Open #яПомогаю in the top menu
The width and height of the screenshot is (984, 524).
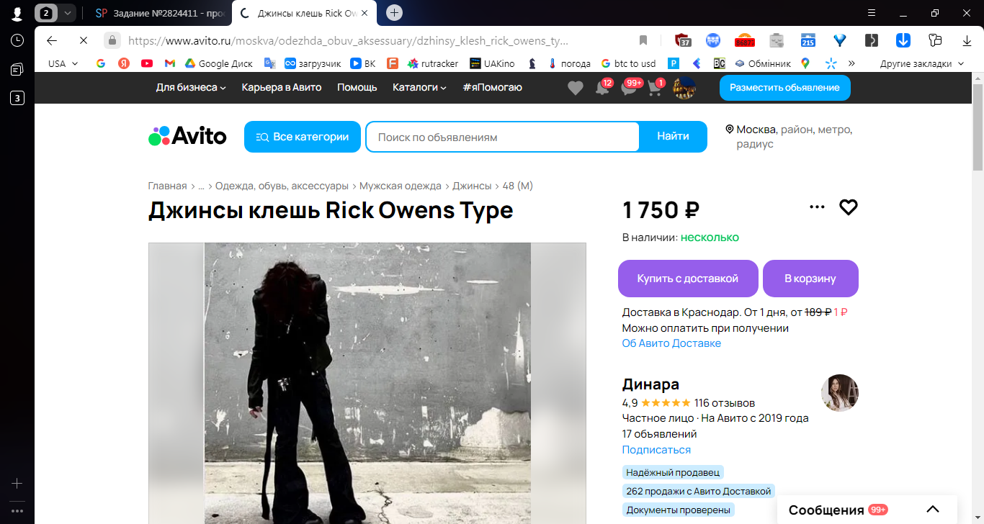click(493, 87)
